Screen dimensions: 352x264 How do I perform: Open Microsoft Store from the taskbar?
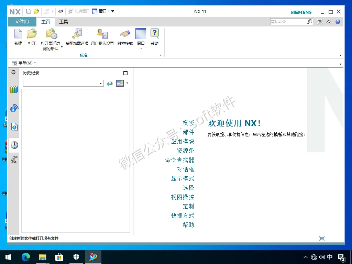(59, 257)
